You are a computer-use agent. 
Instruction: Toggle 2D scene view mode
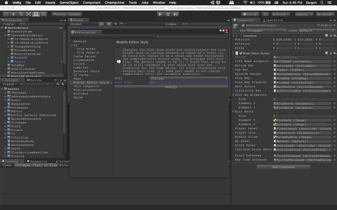click(x=101, y=24)
